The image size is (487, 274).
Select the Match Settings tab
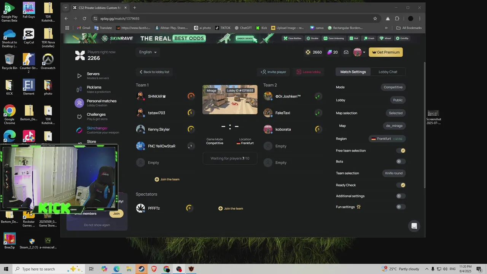point(353,72)
